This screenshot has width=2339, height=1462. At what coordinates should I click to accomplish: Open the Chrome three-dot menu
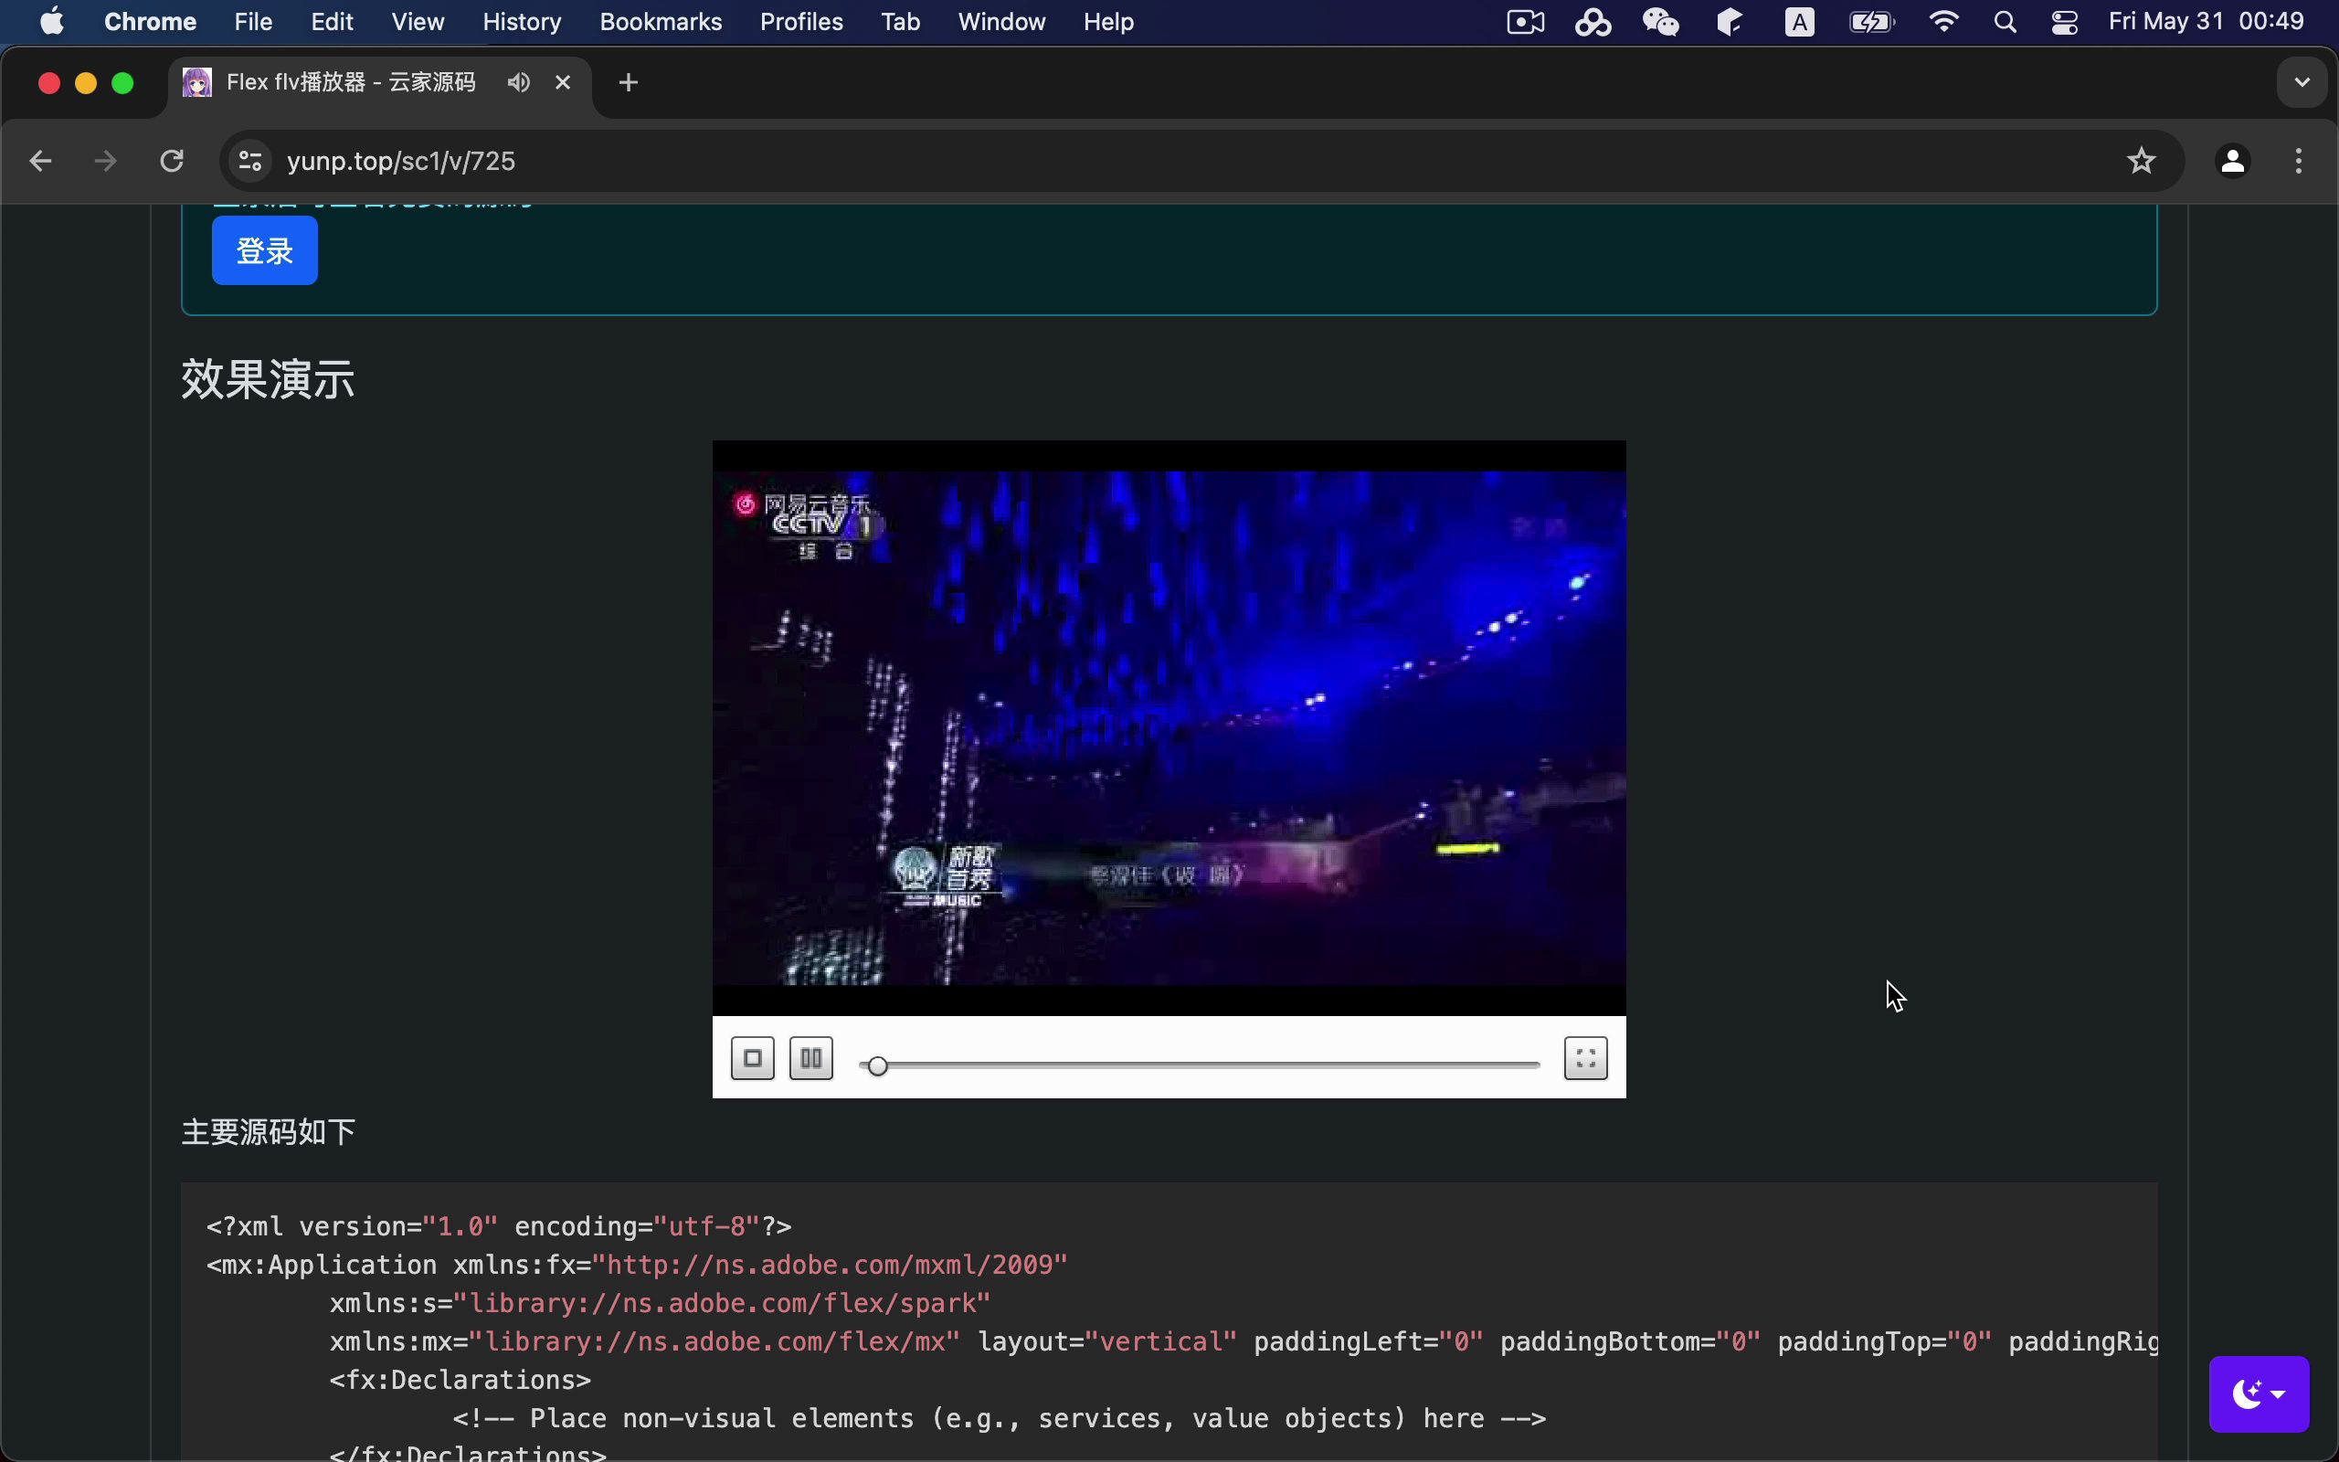pos(2299,161)
